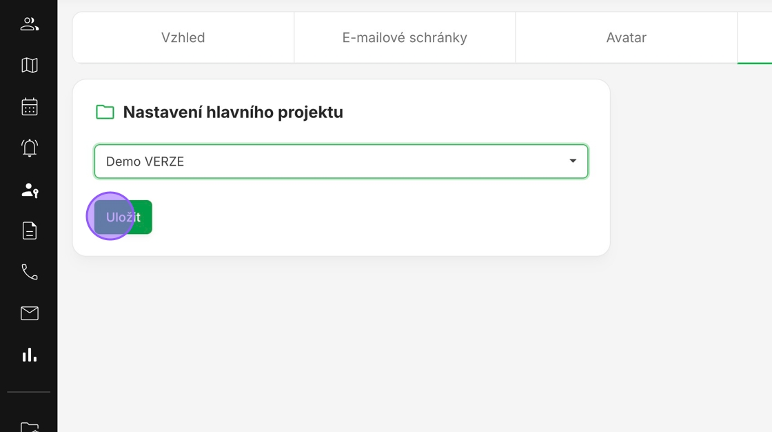Show notifications via the bell icon
The height and width of the screenshot is (432, 772).
(29, 148)
